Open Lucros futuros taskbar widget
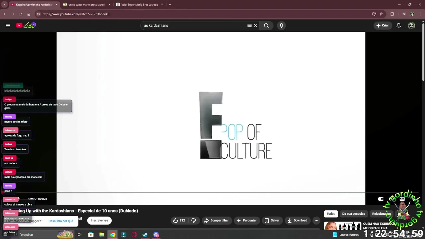The image size is (425, 239). pos(346,235)
